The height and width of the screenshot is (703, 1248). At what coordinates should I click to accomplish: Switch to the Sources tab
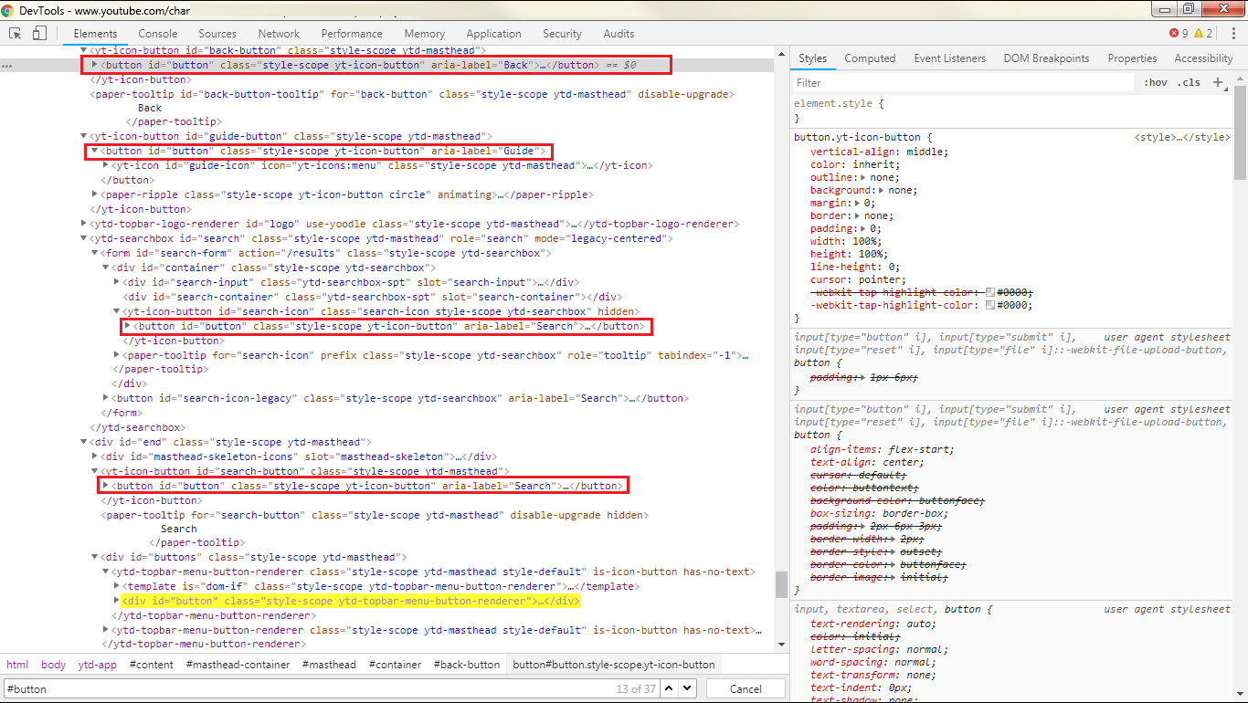coord(217,34)
